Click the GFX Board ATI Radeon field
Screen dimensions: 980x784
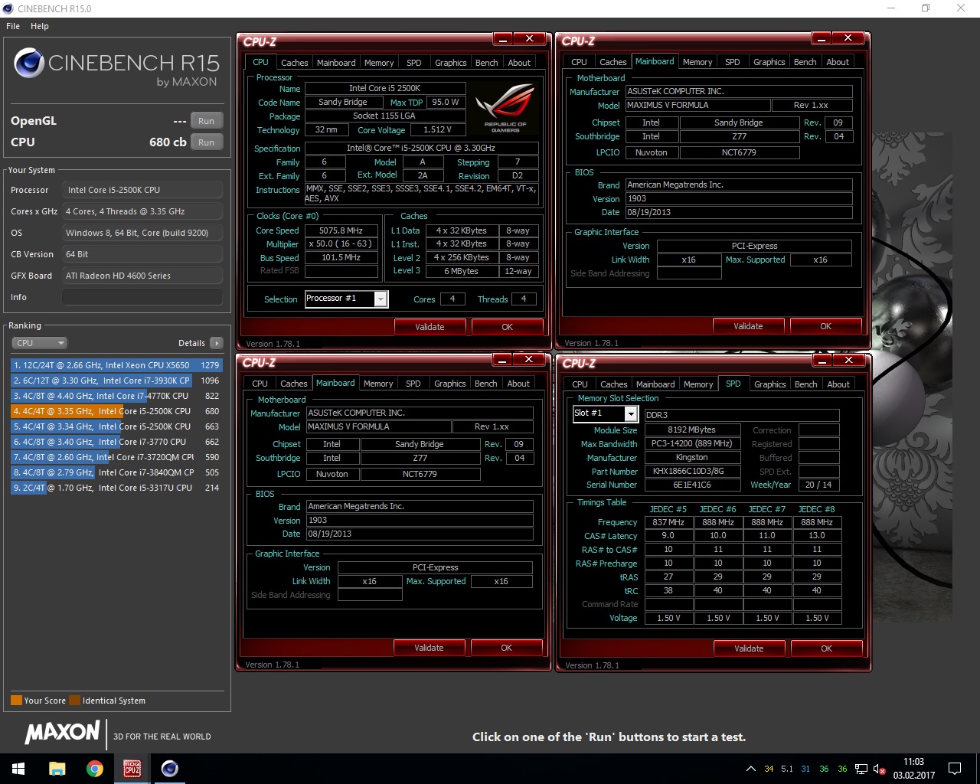142,276
